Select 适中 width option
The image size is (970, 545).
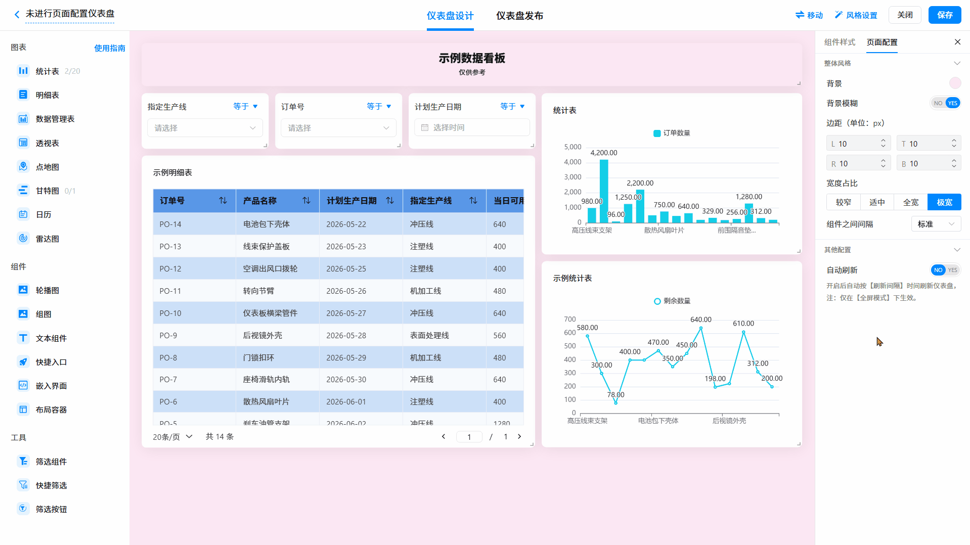point(877,202)
